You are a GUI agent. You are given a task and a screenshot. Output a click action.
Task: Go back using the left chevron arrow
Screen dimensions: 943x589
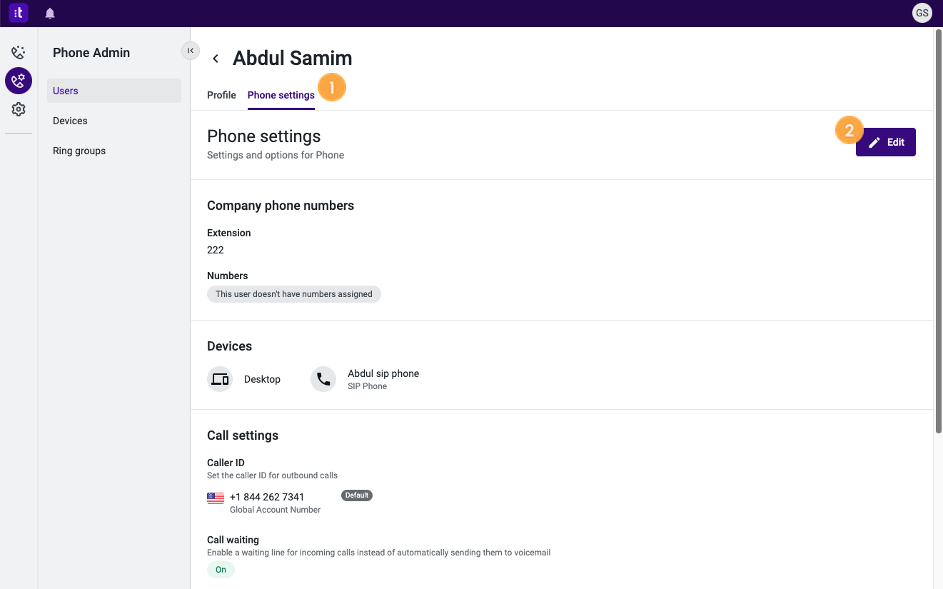(x=216, y=59)
